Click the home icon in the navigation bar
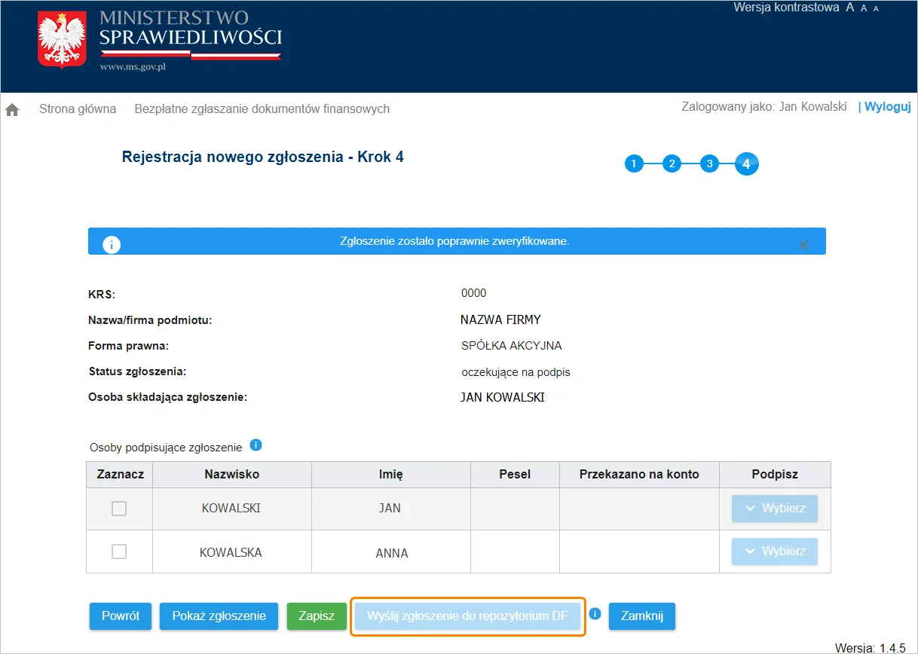The height and width of the screenshot is (654, 918). click(11, 108)
